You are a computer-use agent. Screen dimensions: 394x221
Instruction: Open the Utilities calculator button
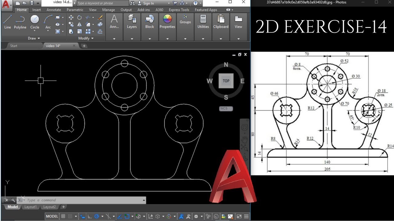203,21
